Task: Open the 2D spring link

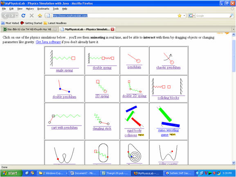Action: (x=102, y=96)
